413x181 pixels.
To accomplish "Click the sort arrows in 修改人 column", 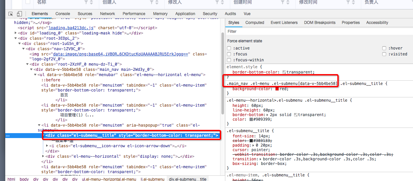I will tap(222, 2).
